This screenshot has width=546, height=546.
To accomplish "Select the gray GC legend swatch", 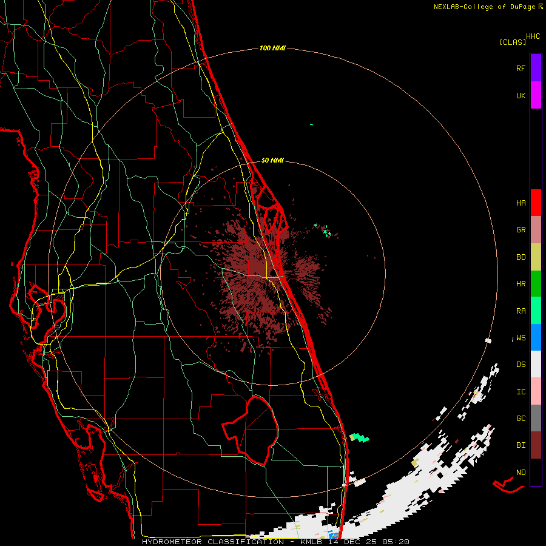I will (536, 418).
